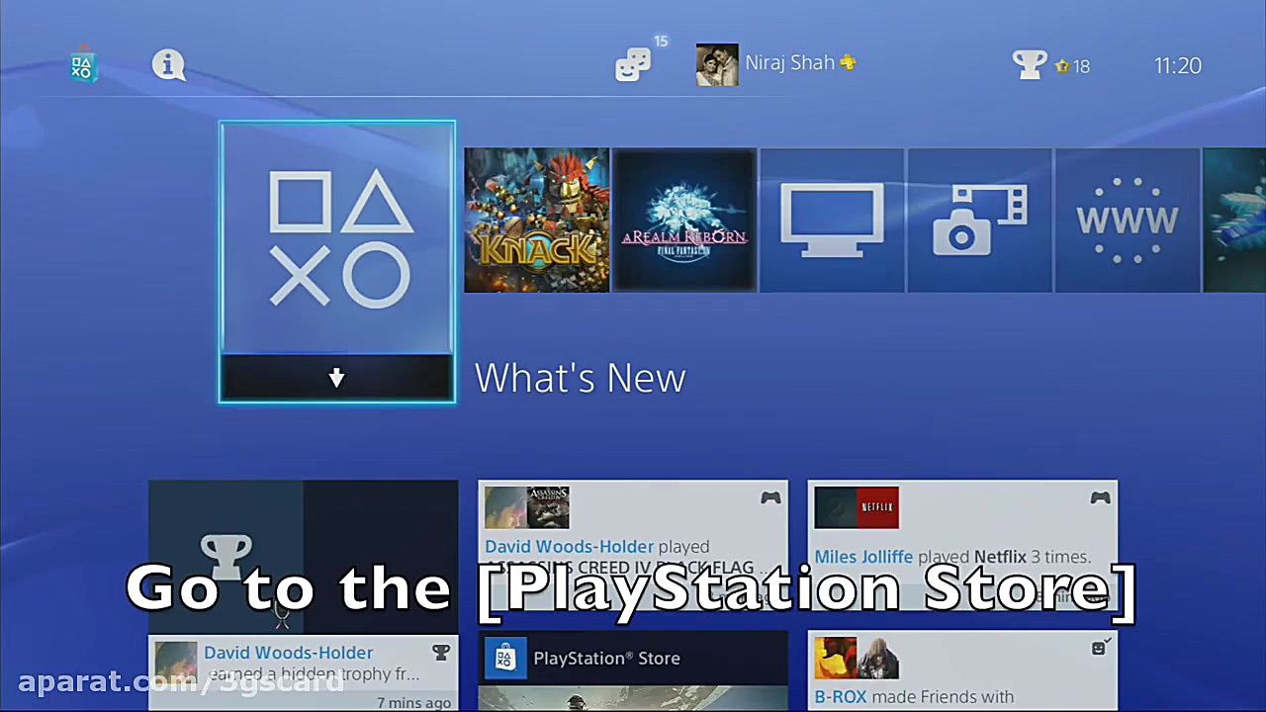This screenshot has width=1266, height=712.
Task: Open the Friends icon in the top bar
Action: click(x=633, y=65)
